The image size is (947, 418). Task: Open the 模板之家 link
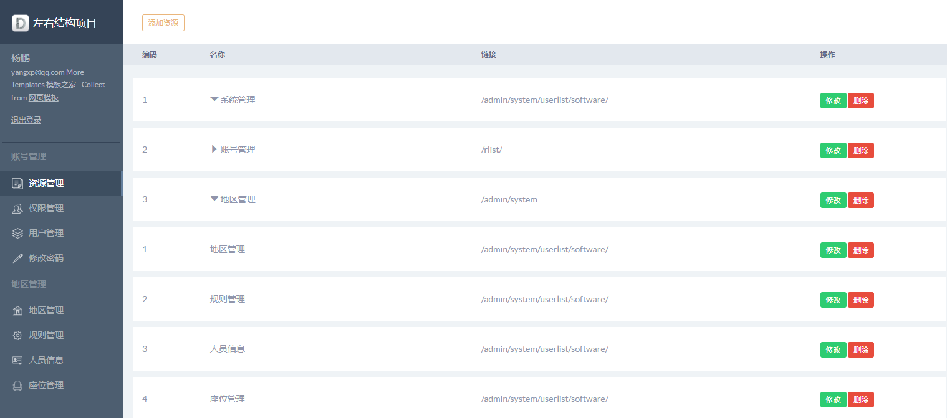tap(60, 85)
